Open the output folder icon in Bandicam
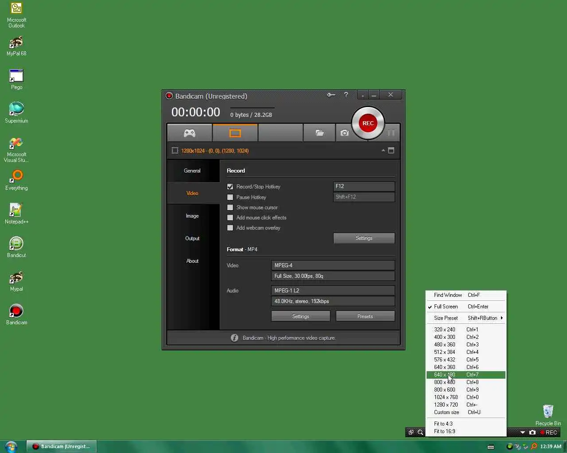567x453 pixels. pos(319,133)
